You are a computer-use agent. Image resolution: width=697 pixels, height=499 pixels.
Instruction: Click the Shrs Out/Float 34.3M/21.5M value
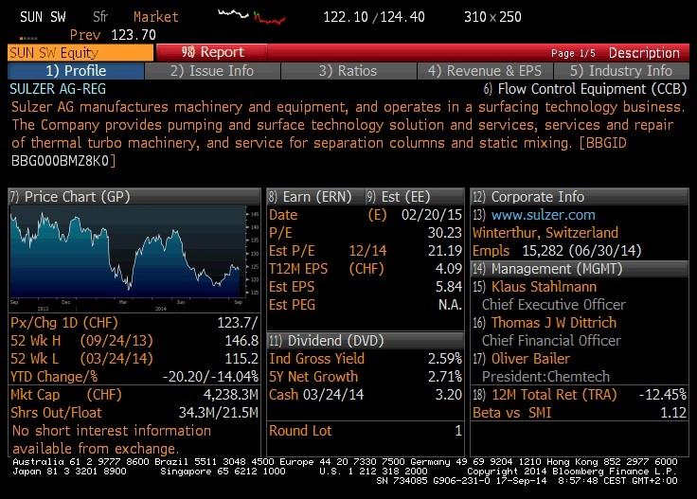pos(218,413)
